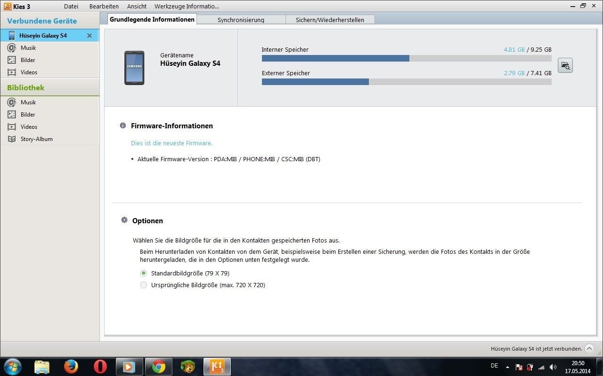The width and height of the screenshot is (603, 376).
Task: Open Windows Explorer from the taskbar
Action: [x=42, y=367]
